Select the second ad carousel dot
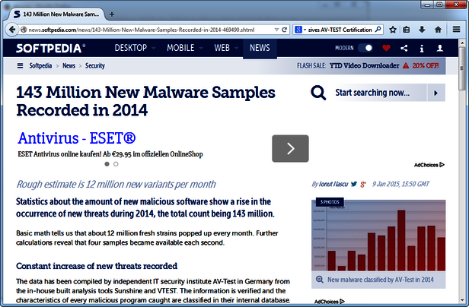This screenshot has height=307, width=469. coord(116,163)
